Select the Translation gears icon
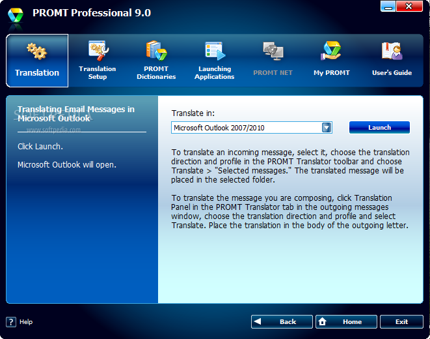This screenshot has height=339, width=430. pos(37,51)
